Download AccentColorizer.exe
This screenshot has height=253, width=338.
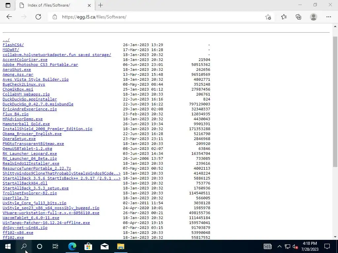[25, 60]
